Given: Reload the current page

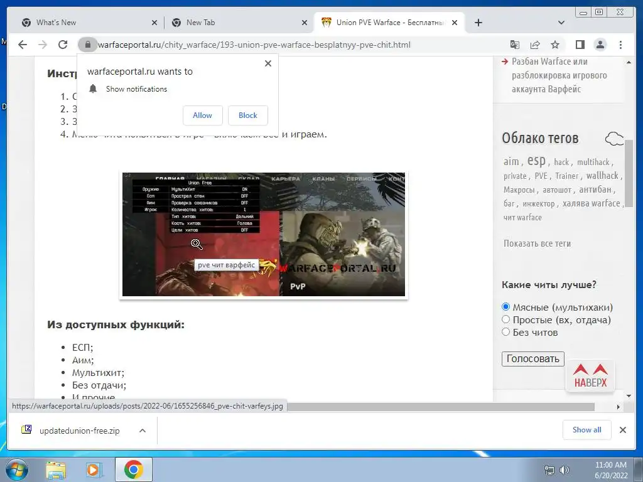Looking at the screenshot, I should (x=63, y=45).
